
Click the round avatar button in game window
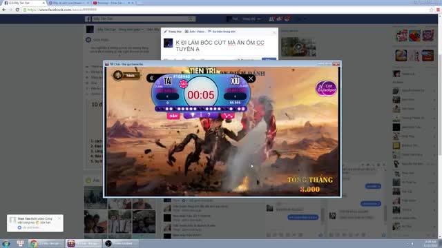[118, 75]
